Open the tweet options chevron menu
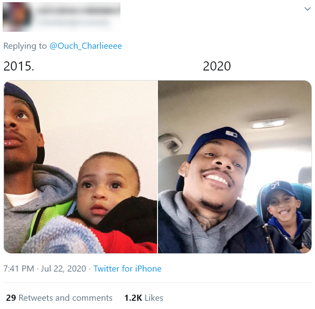315x309 pixels. click(308, 9)
